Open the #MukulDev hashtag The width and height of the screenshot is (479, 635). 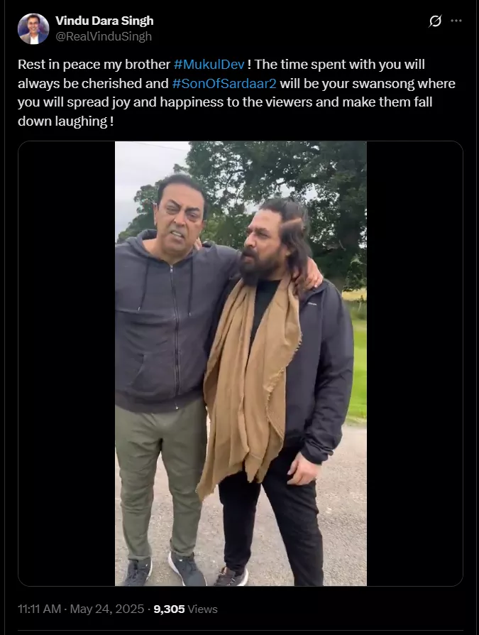[x=209, y=65]
